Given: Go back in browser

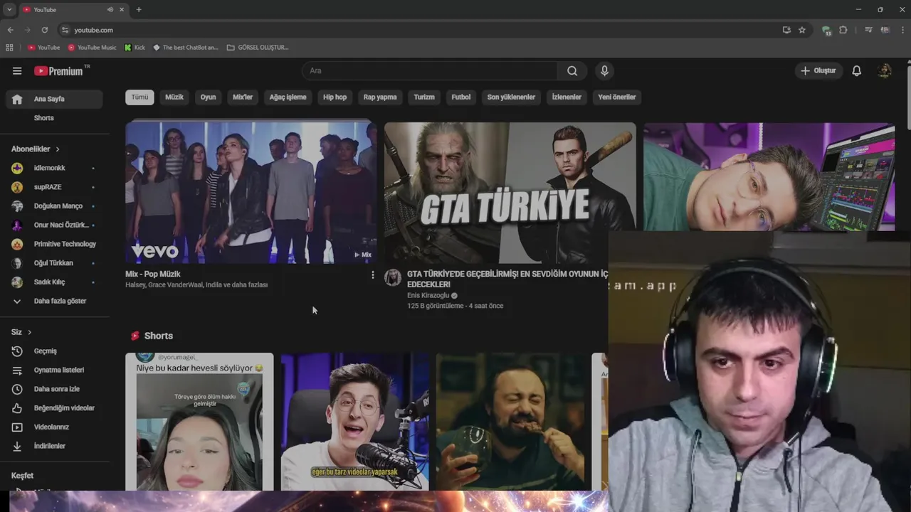Looking at the screenshot, I should [x=10, y=30].
